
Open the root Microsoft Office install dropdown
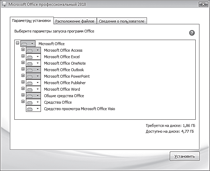coord(28,44)
